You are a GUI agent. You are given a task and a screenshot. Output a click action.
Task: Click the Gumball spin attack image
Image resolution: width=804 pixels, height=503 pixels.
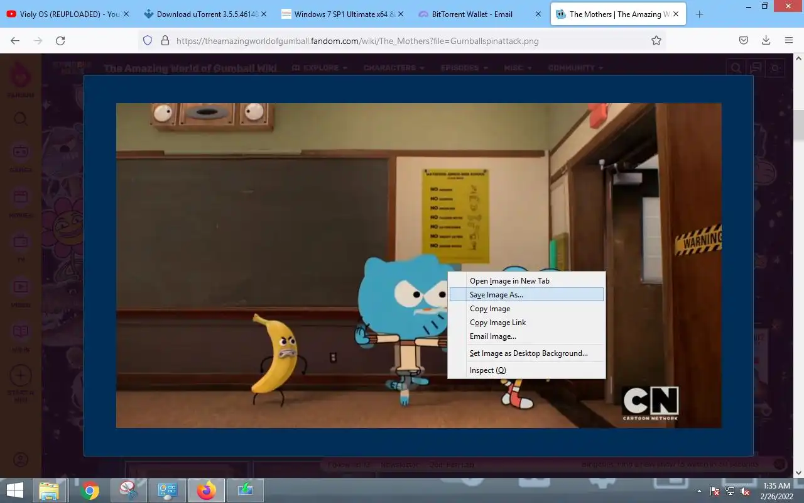418,265
